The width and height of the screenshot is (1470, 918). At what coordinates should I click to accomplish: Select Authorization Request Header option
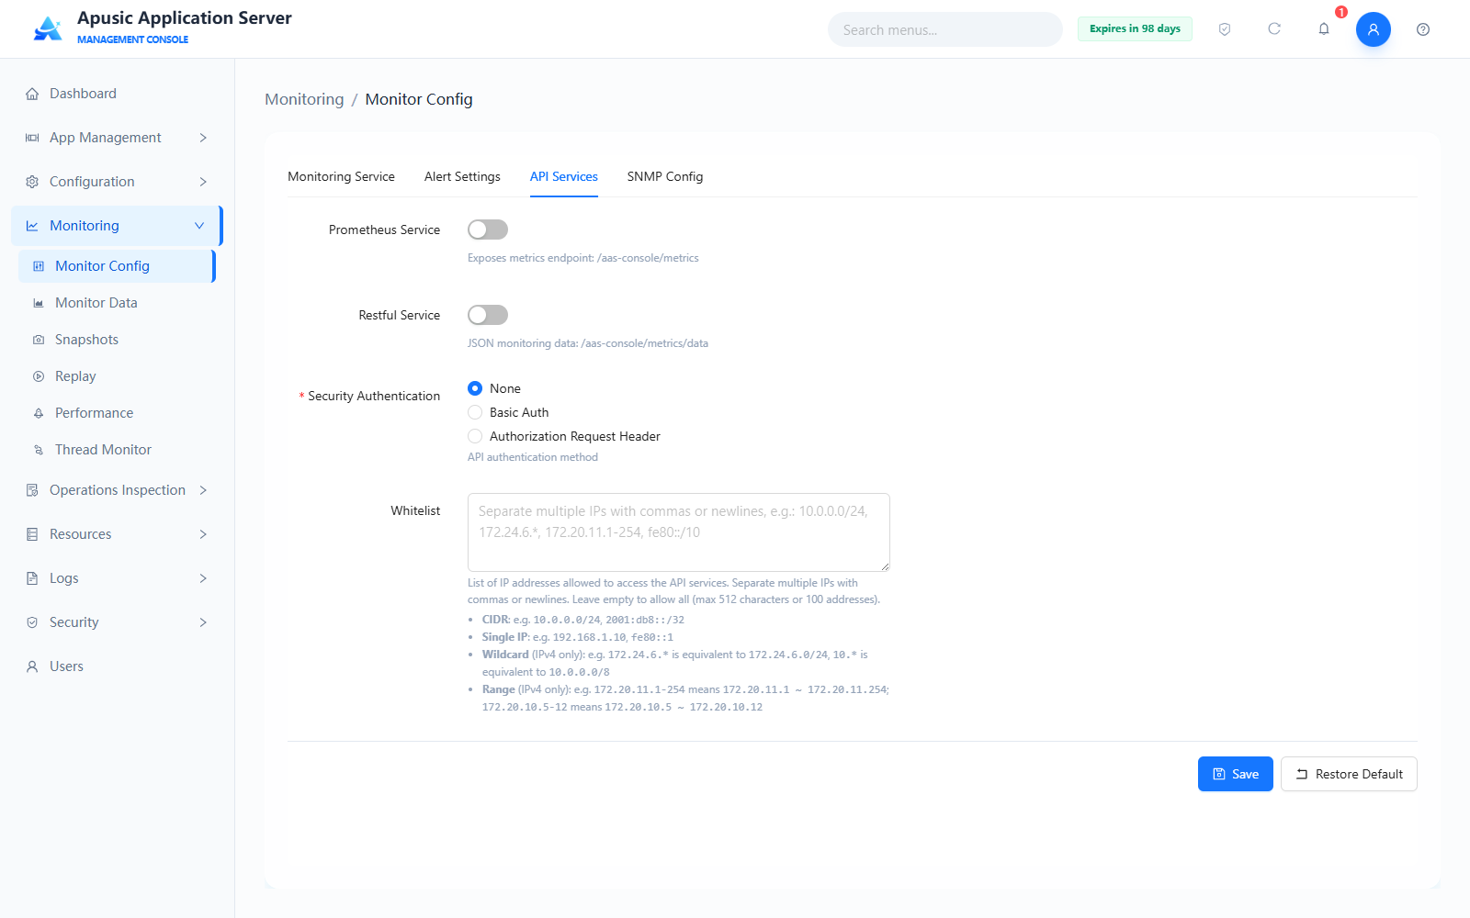pyautogui.click(x=564, y=436)
